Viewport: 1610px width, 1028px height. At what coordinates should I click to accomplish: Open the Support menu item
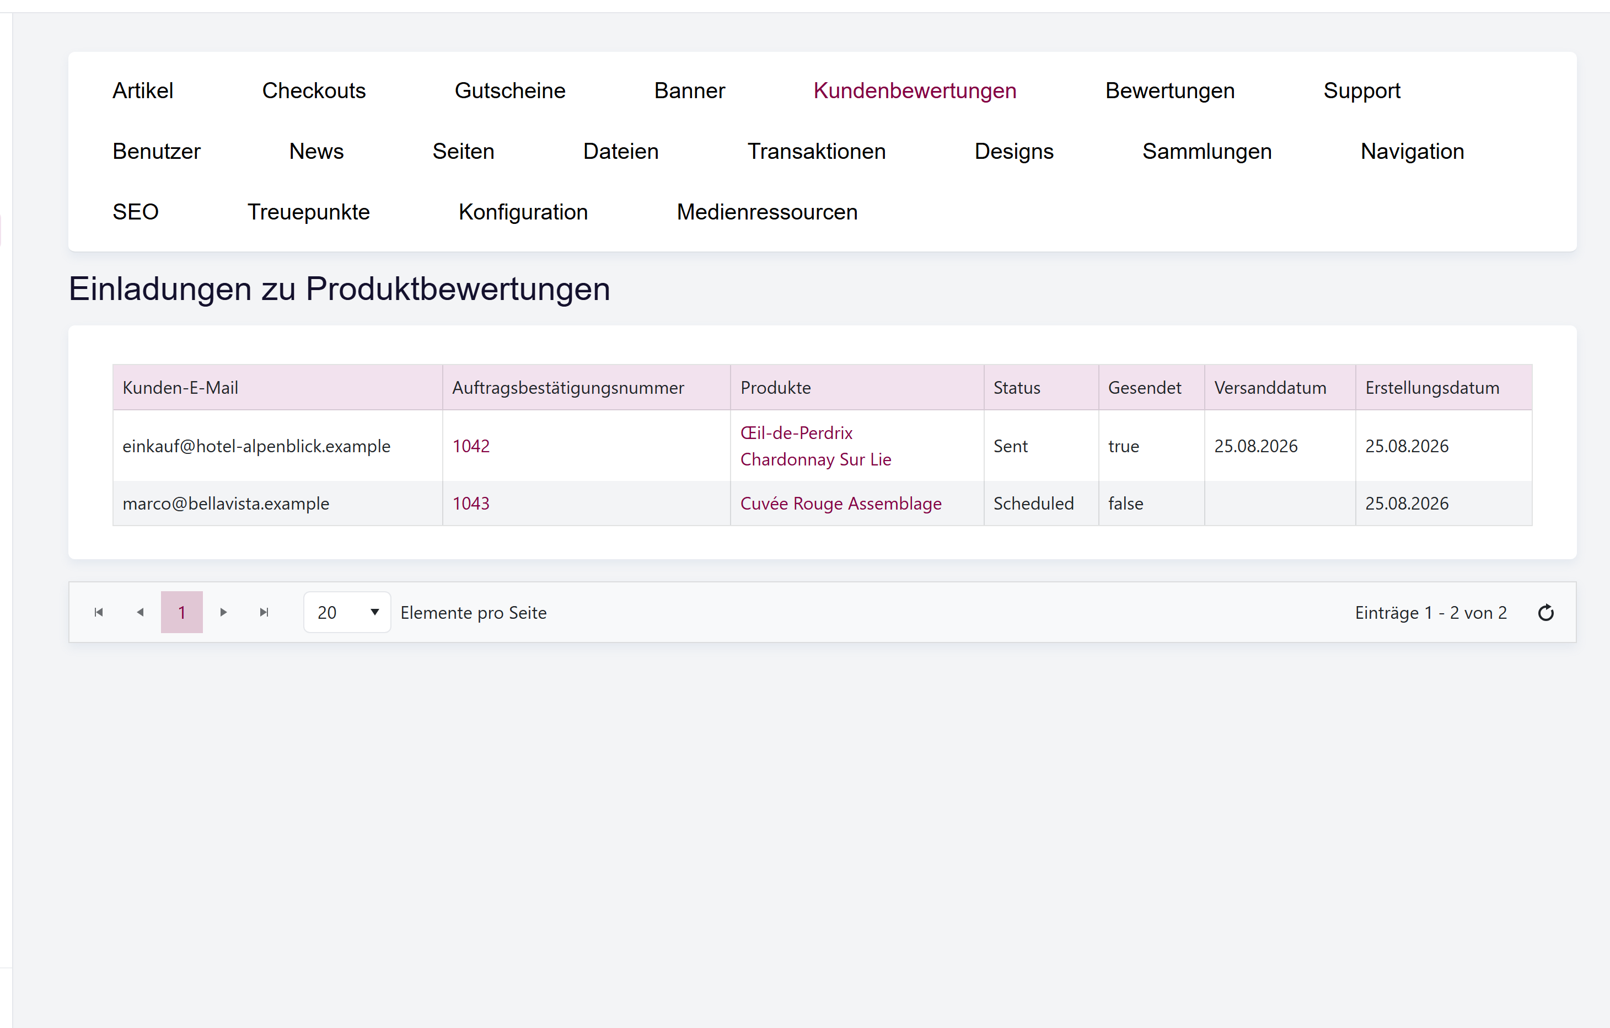[x=1362, y=90]
